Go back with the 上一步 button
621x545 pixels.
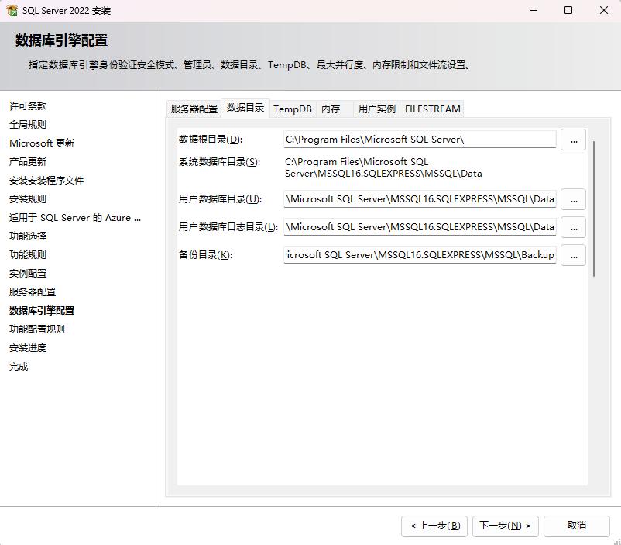point(434,526)
